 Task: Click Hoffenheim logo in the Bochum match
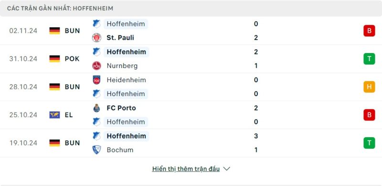click(97, 136)
